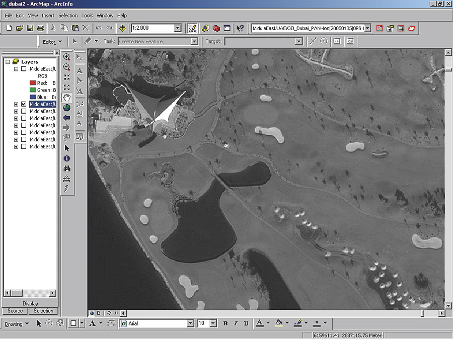Switch to the Source tab
The height and width of the screenshot is (339, 453).
pos(15,311)
